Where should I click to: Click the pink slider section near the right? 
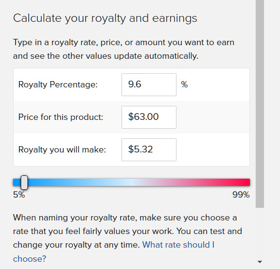pyautogui.click(x=205, y=182)
